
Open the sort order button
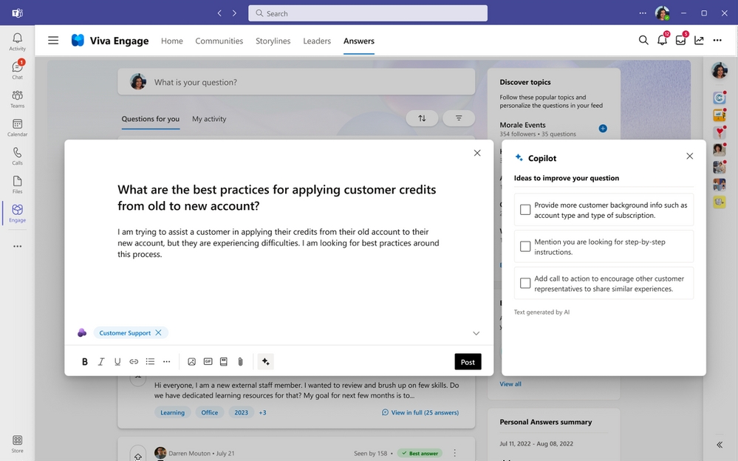(422, 118)
